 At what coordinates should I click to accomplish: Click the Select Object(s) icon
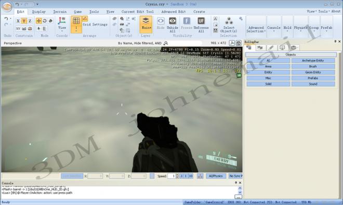point(229,21)
